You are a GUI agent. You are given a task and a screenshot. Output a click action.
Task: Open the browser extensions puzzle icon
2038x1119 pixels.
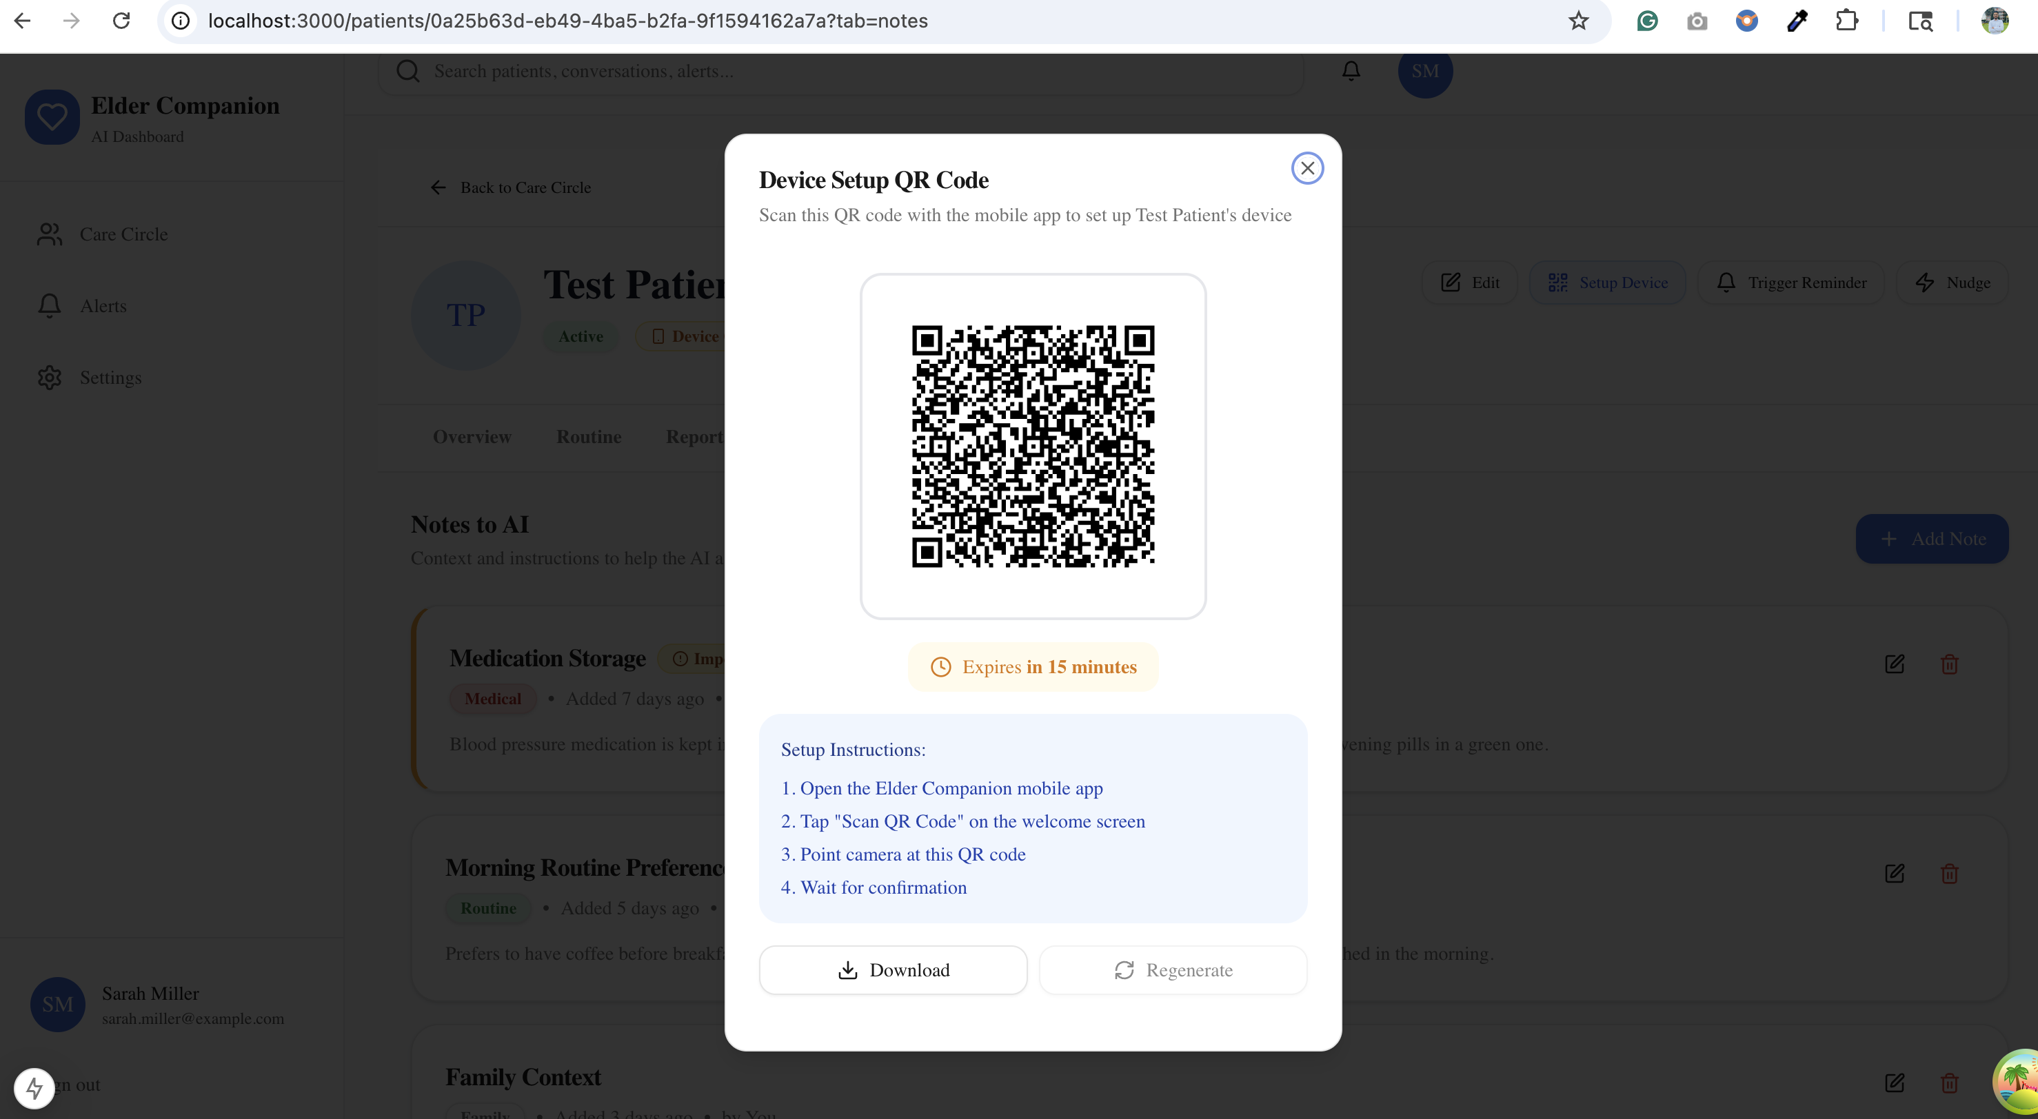(x=1846, y=21)
